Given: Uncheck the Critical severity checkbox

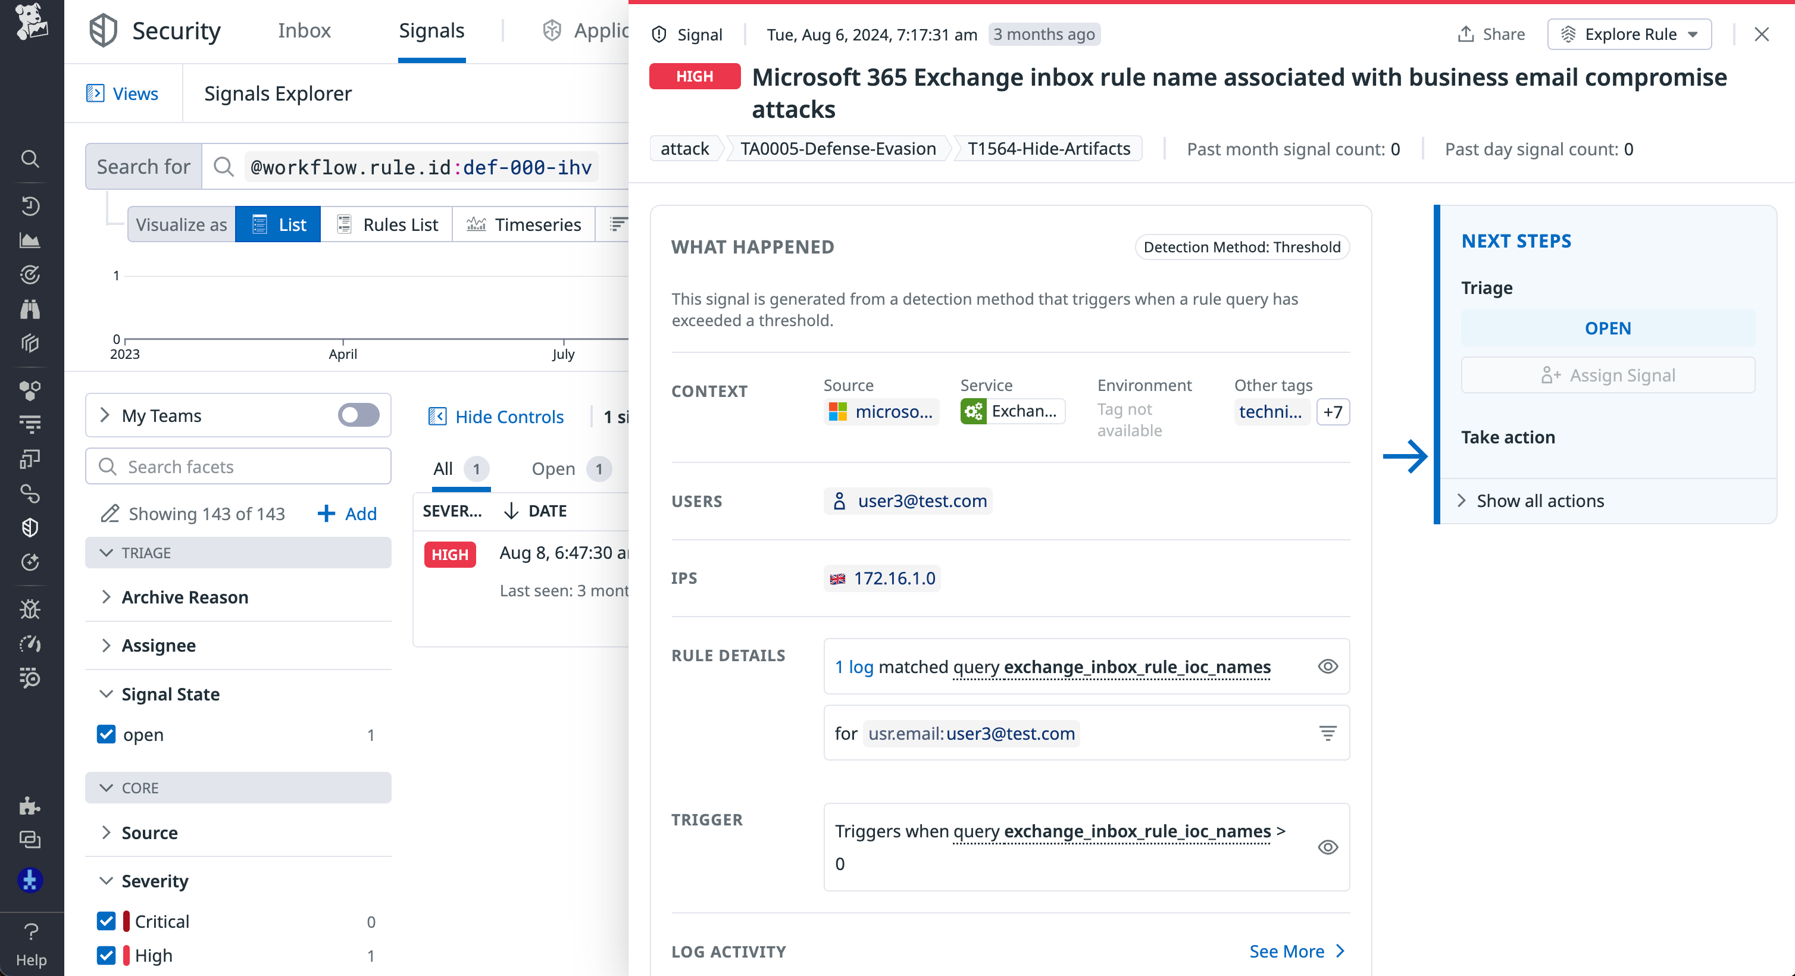Looking at the screenshot, I should (x=106, y=921).
